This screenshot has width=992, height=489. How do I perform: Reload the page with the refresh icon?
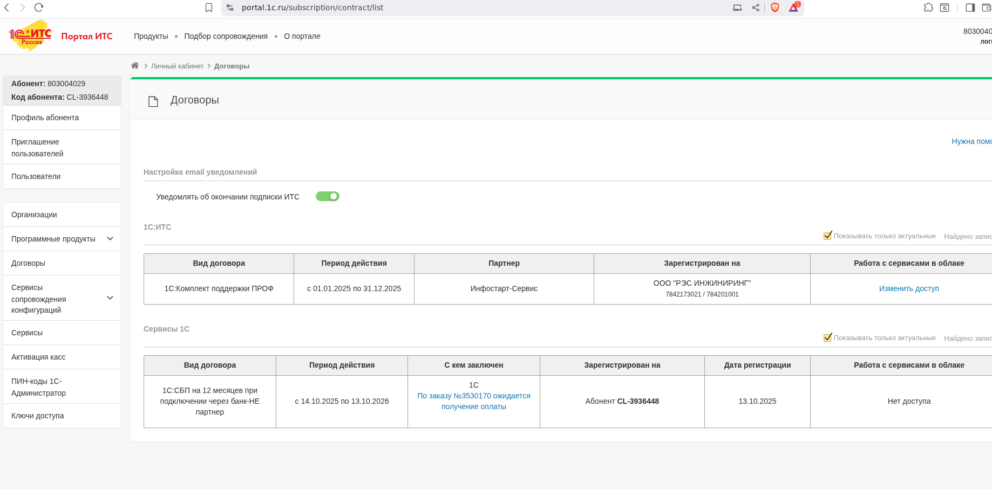(x=39, y=8)
